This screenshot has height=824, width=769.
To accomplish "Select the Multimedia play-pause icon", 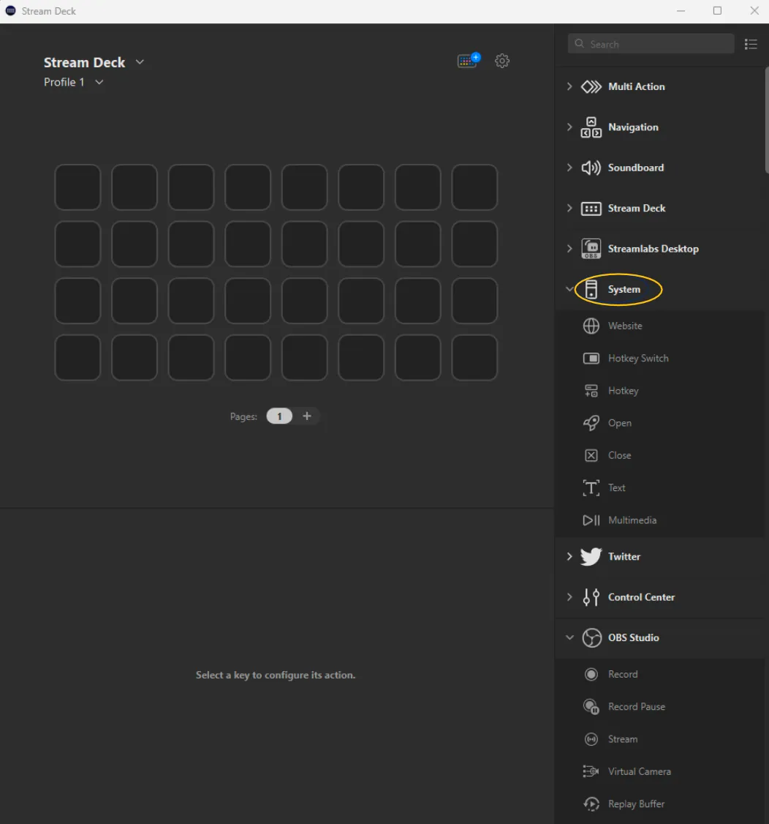I will pyautogui.click(x=591, y=520).
